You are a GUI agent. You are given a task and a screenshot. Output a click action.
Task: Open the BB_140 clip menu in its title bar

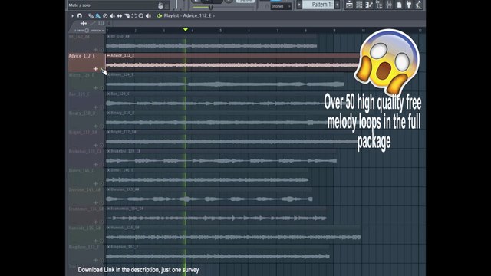point(108,36)
